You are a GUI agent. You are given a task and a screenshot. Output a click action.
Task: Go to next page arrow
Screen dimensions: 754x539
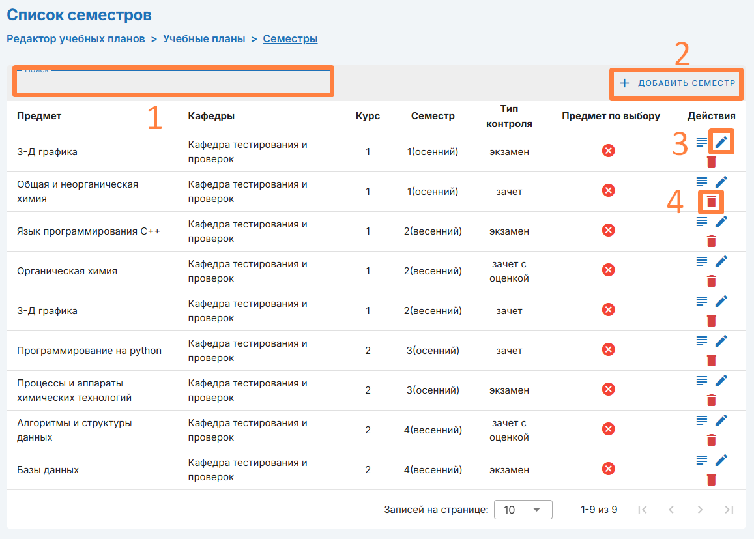coord(700,510)
